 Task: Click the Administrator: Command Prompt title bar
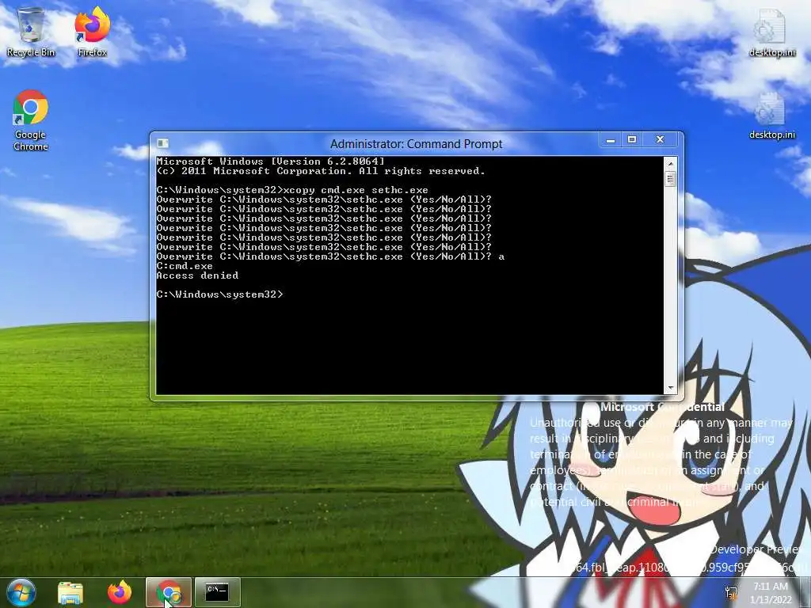[x=416, y=144]
